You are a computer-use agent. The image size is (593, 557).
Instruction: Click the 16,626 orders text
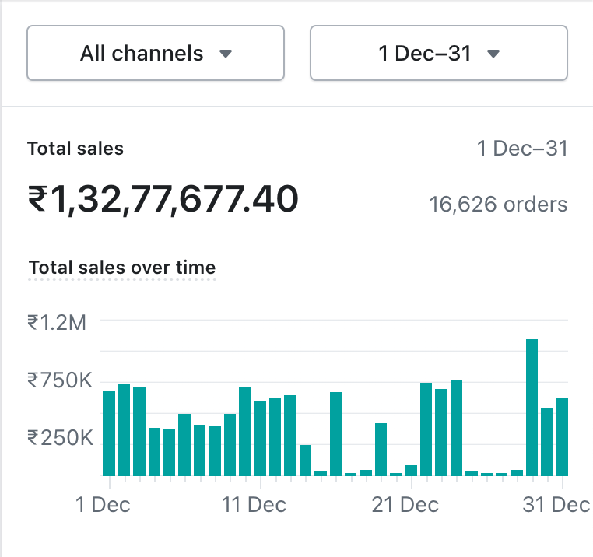click(498, 205)
